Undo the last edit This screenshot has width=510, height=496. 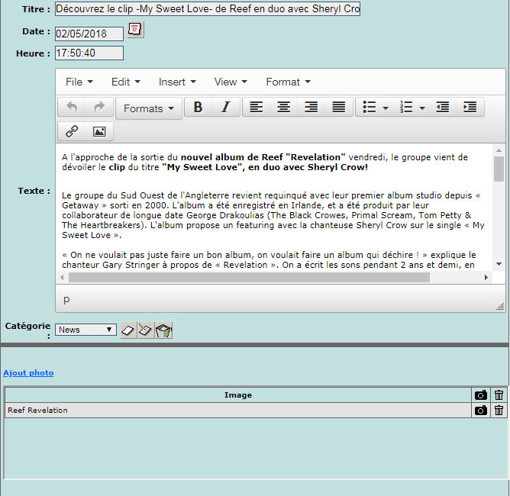72,107
